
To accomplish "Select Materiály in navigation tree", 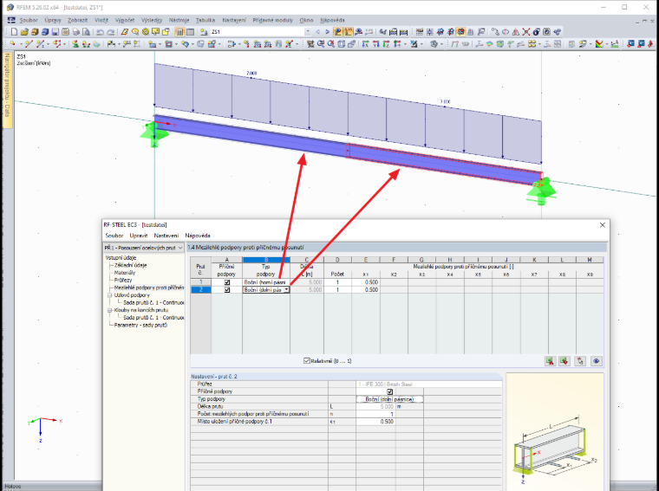I will [x=125, y=273].
